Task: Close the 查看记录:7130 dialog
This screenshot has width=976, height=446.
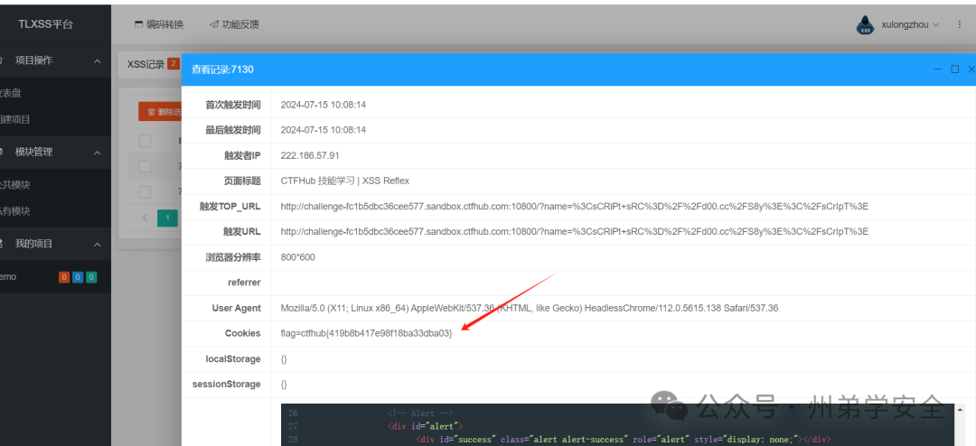Action: [971, 70]
